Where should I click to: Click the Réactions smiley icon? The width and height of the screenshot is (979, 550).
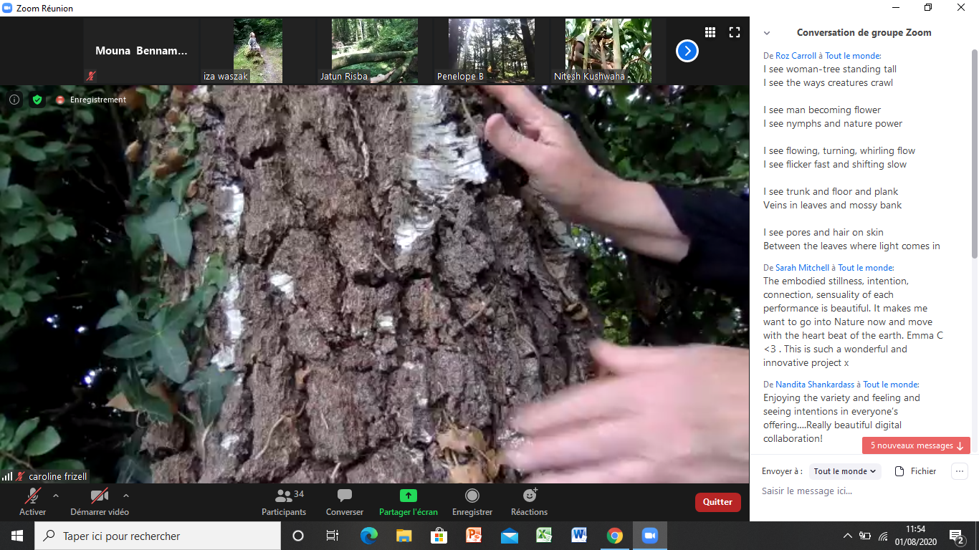530,496
